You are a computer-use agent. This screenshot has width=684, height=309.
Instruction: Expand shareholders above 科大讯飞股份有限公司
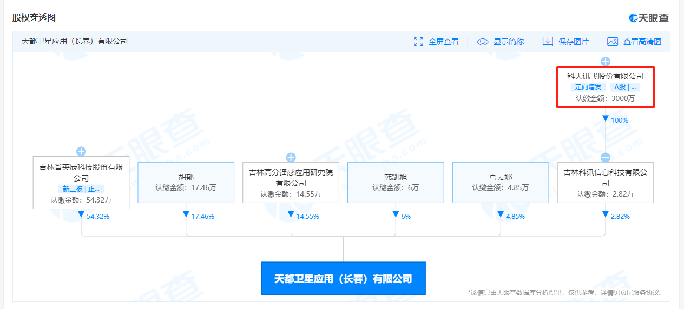(606, 61)
